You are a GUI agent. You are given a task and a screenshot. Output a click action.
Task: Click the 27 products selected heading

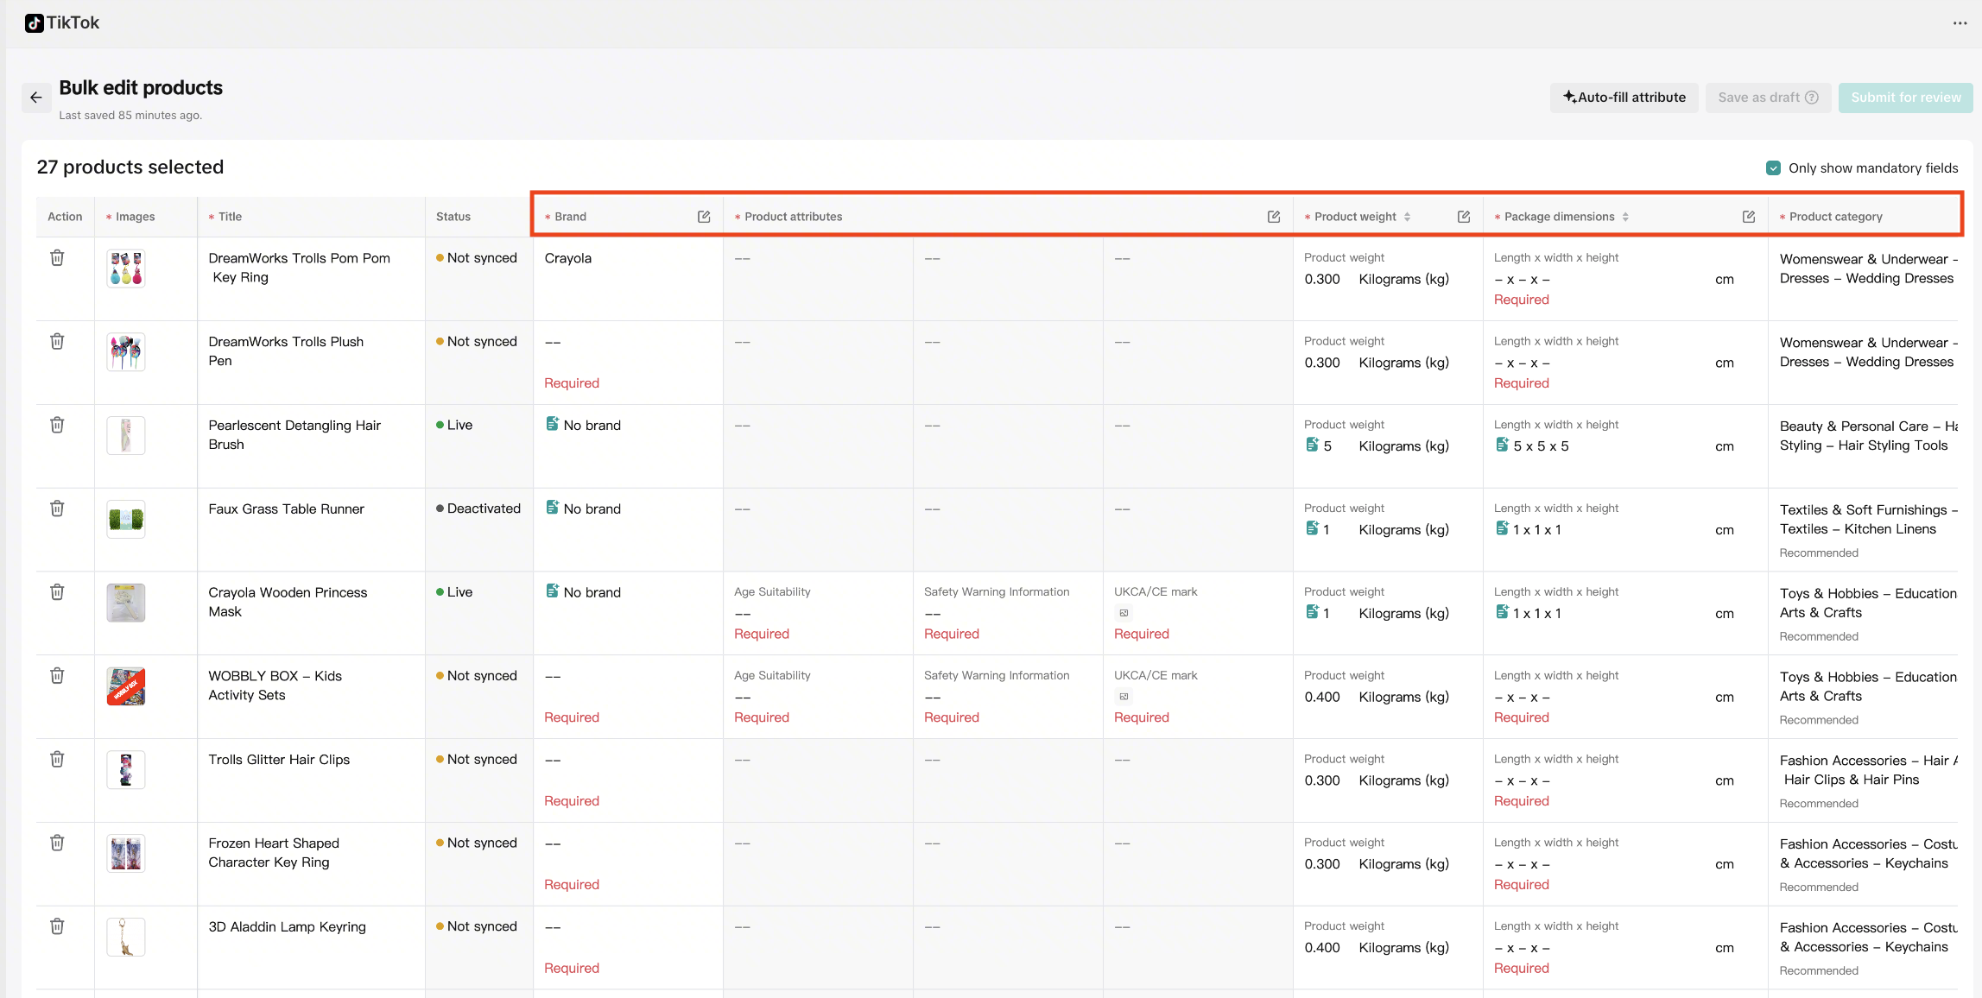coord(130,167)
